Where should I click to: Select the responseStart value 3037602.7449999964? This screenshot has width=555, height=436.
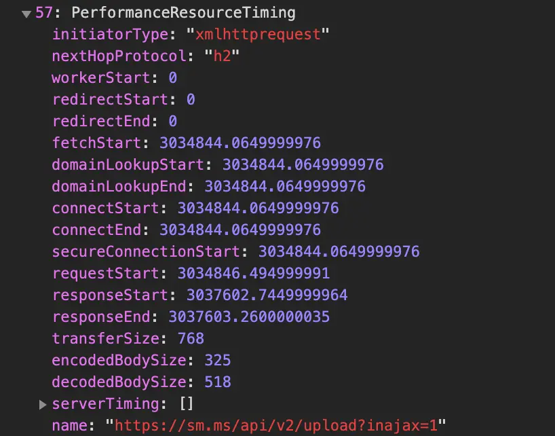pyautogui.click(x=267, y=295)
